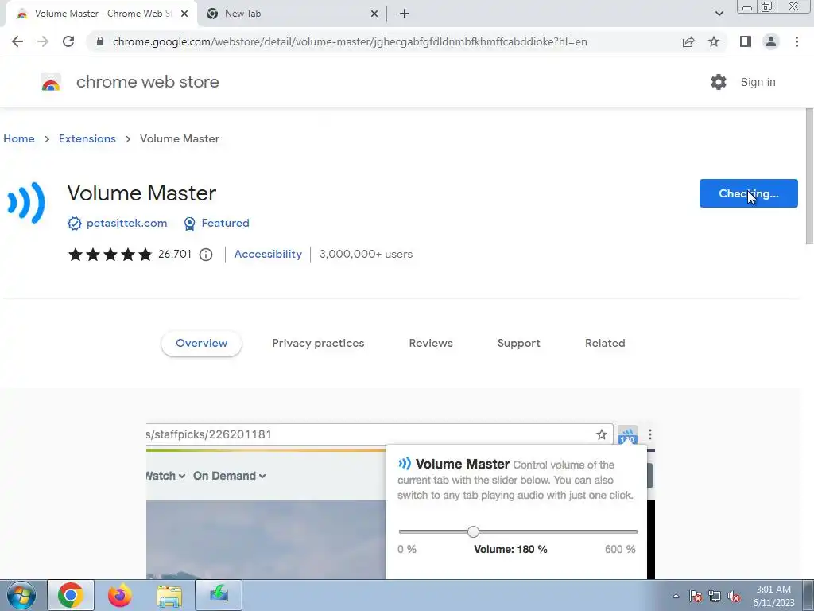Viewport: 814px width, 611px height.
Task: Open the side panel icon in the toolbar
Action: 746,41
